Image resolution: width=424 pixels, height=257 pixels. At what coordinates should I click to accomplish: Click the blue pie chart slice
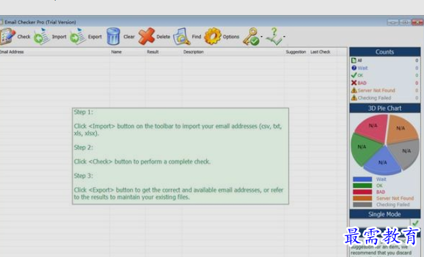(x=383, y=162)
